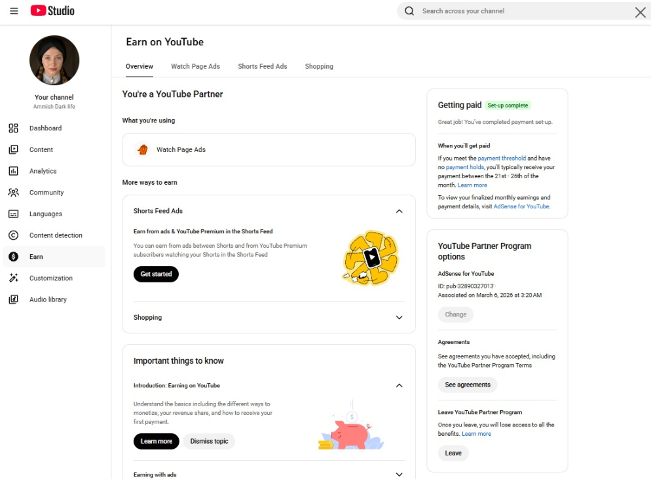Expand the Shopping section chevron
Image resolution: width=651 pixels, height=479 pixels.
pyautogui.click(x=399, y=317)
